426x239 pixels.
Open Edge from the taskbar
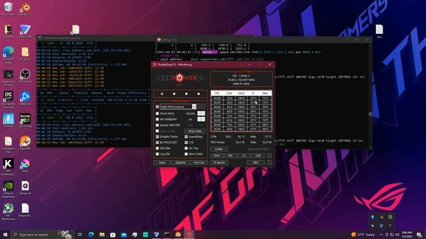[91, 234]
